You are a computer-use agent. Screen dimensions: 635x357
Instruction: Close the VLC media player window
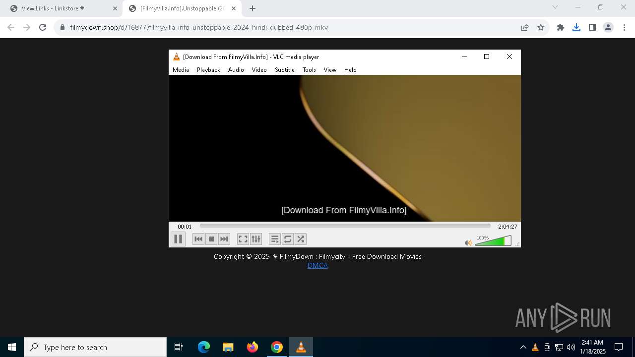click(x=509, y=57)
